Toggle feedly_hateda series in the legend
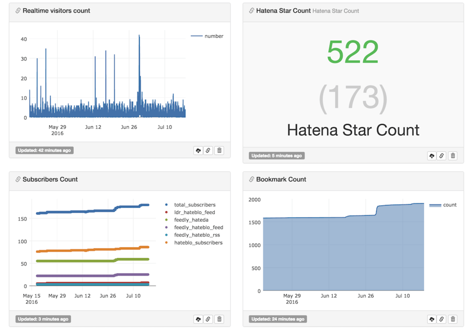Viewport: 472px width, 329px height. [187, 220]
